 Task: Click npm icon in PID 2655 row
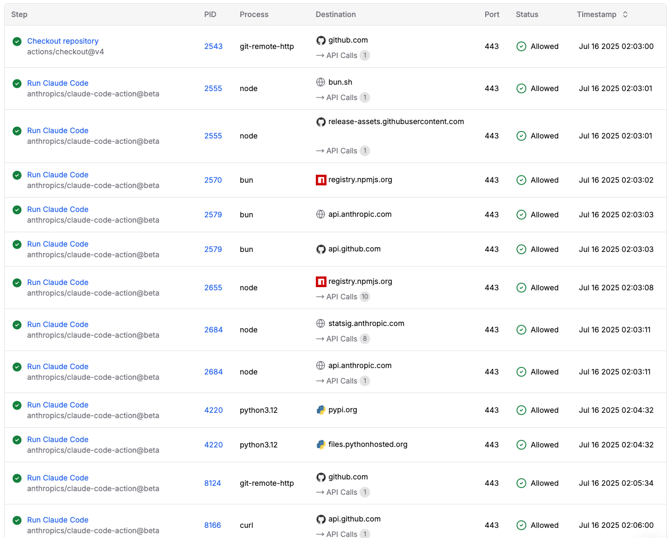[x=321, y=282]
